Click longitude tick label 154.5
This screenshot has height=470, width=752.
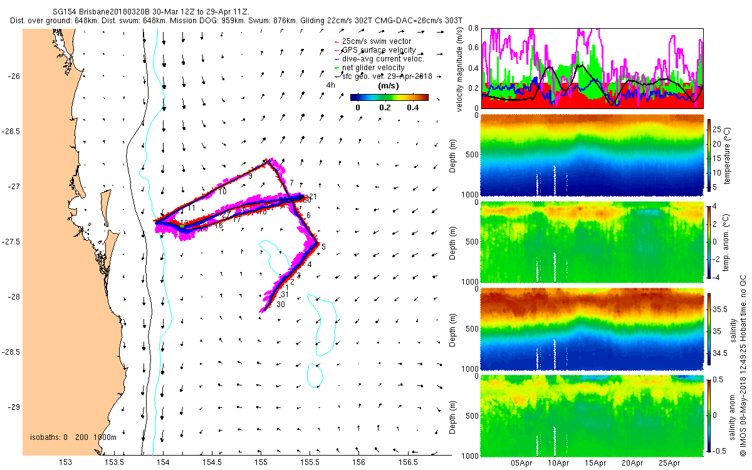(x=212, y=462)
